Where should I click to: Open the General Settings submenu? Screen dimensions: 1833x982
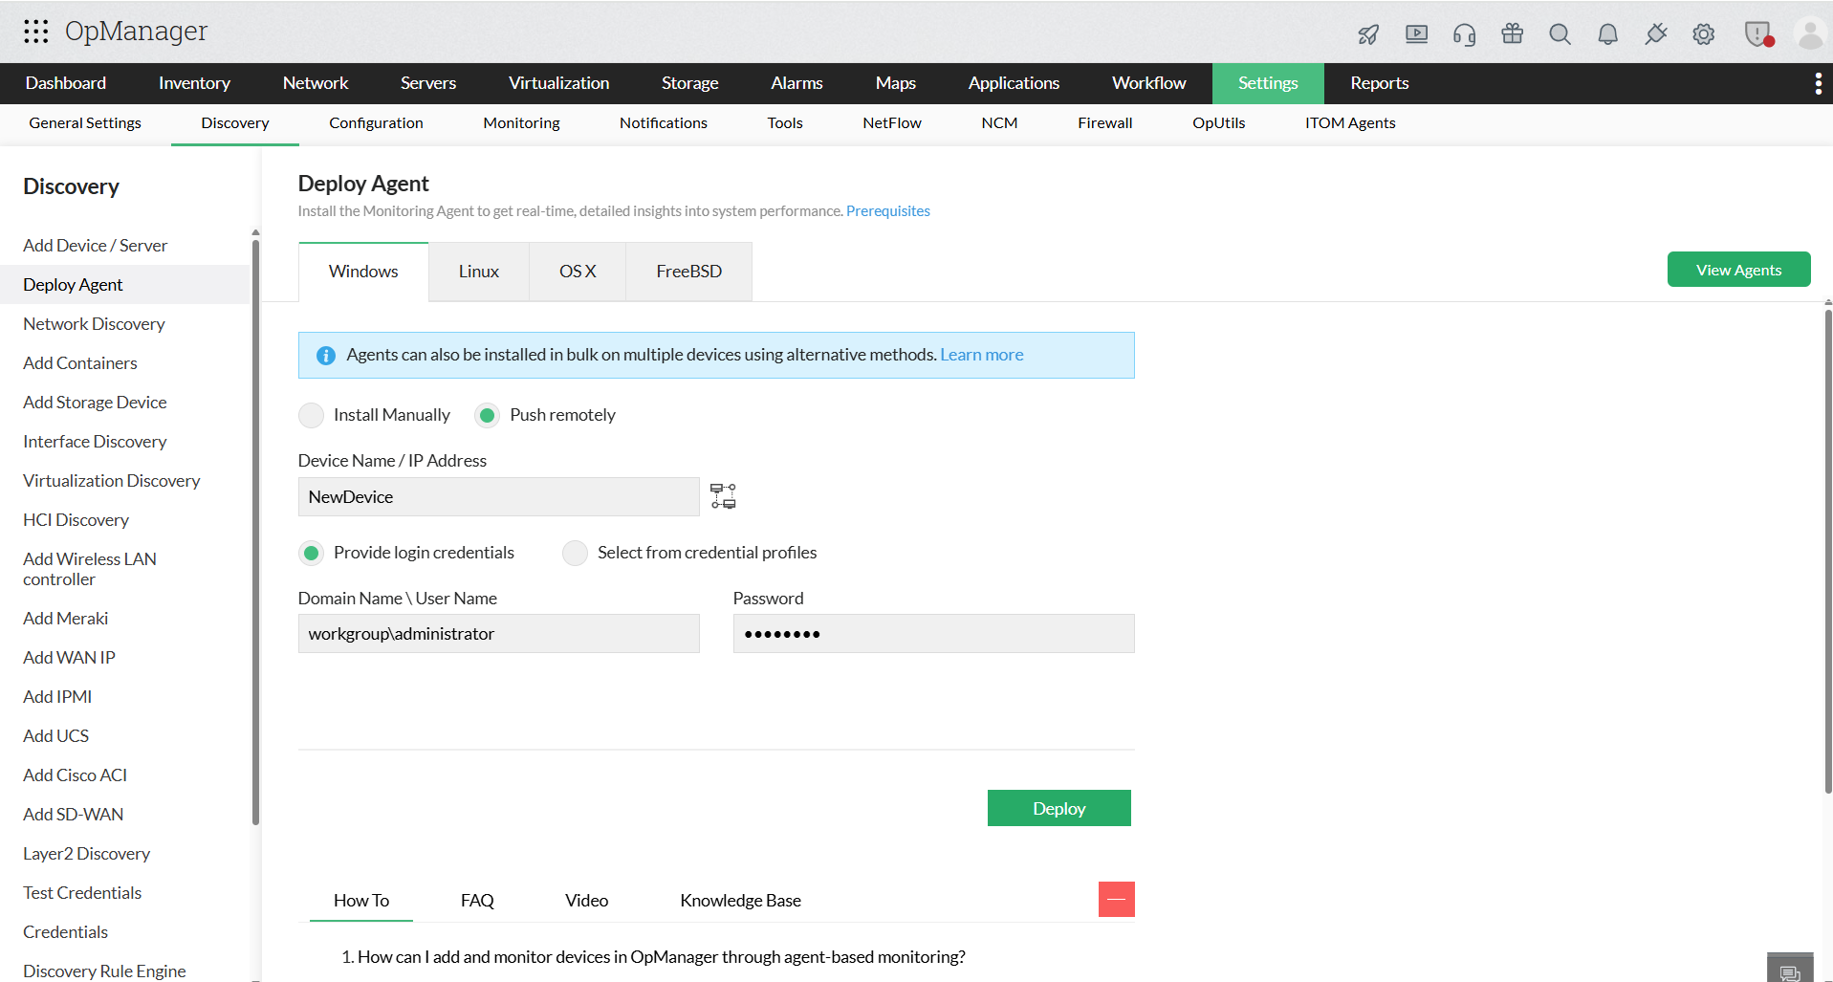85,123
